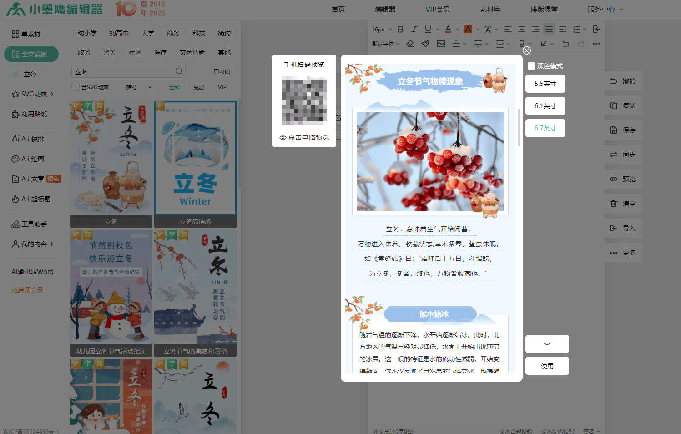This screenshot has width=681, height=434.
Task: Open the VIP会员 menu item
Action: click(437, 9)
